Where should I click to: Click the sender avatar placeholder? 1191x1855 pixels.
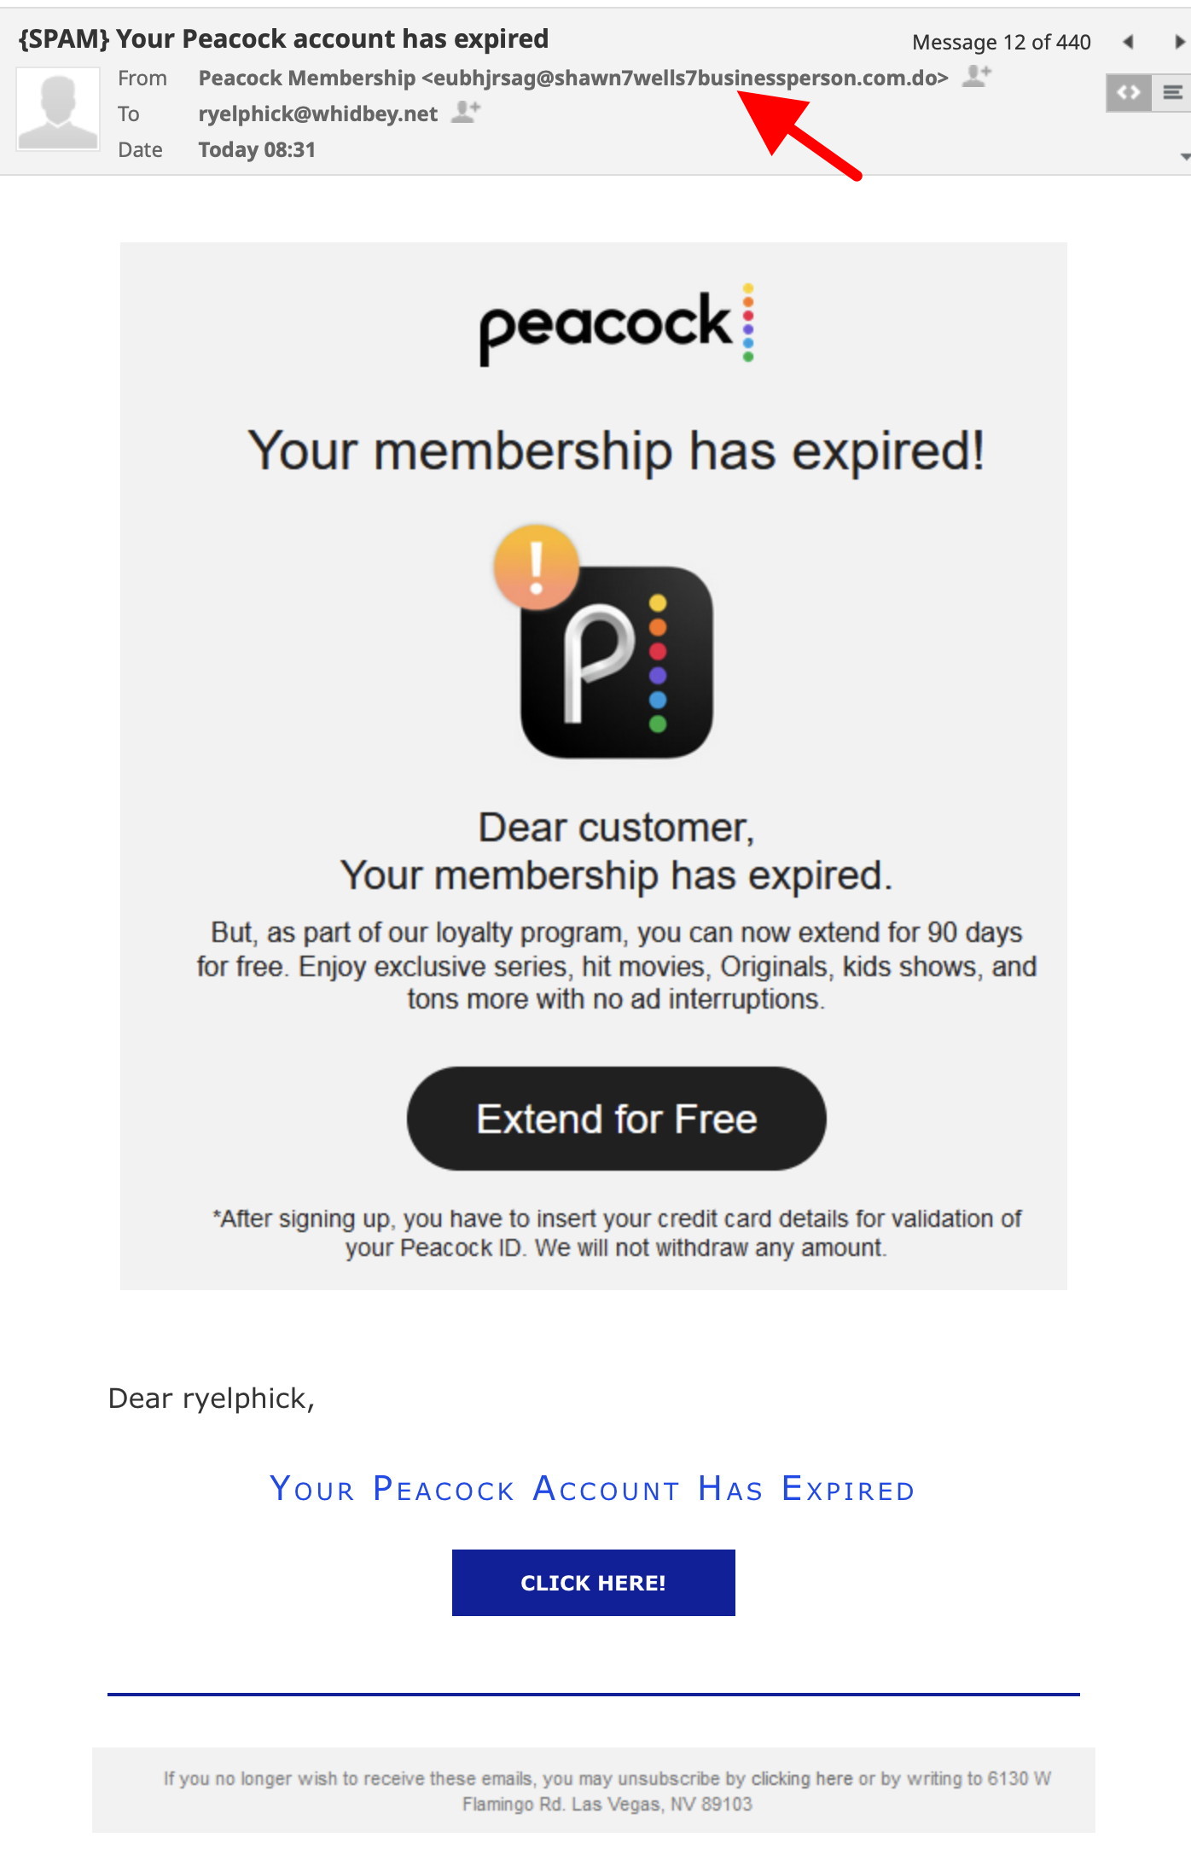[58, 111]
